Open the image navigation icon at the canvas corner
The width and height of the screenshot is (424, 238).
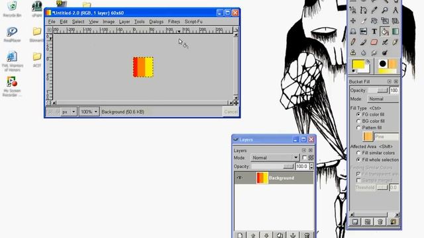pyautogui.click(x=236, y=103)
